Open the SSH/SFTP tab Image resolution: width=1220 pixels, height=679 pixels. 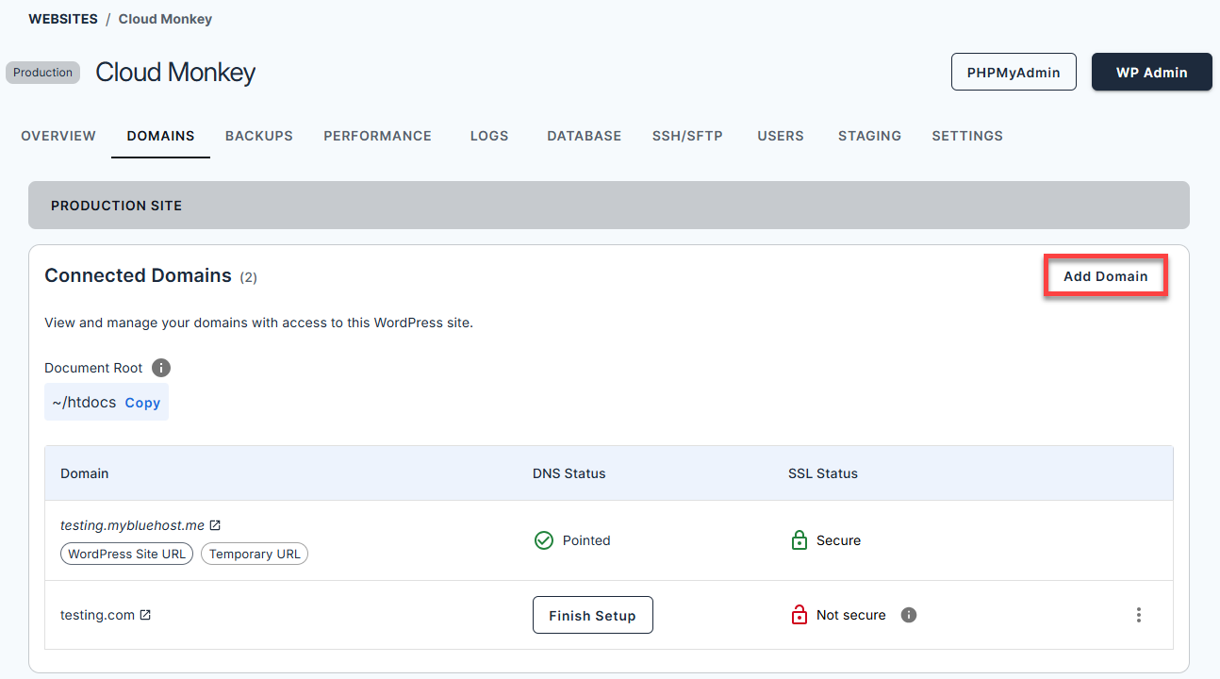click(687, 136)
